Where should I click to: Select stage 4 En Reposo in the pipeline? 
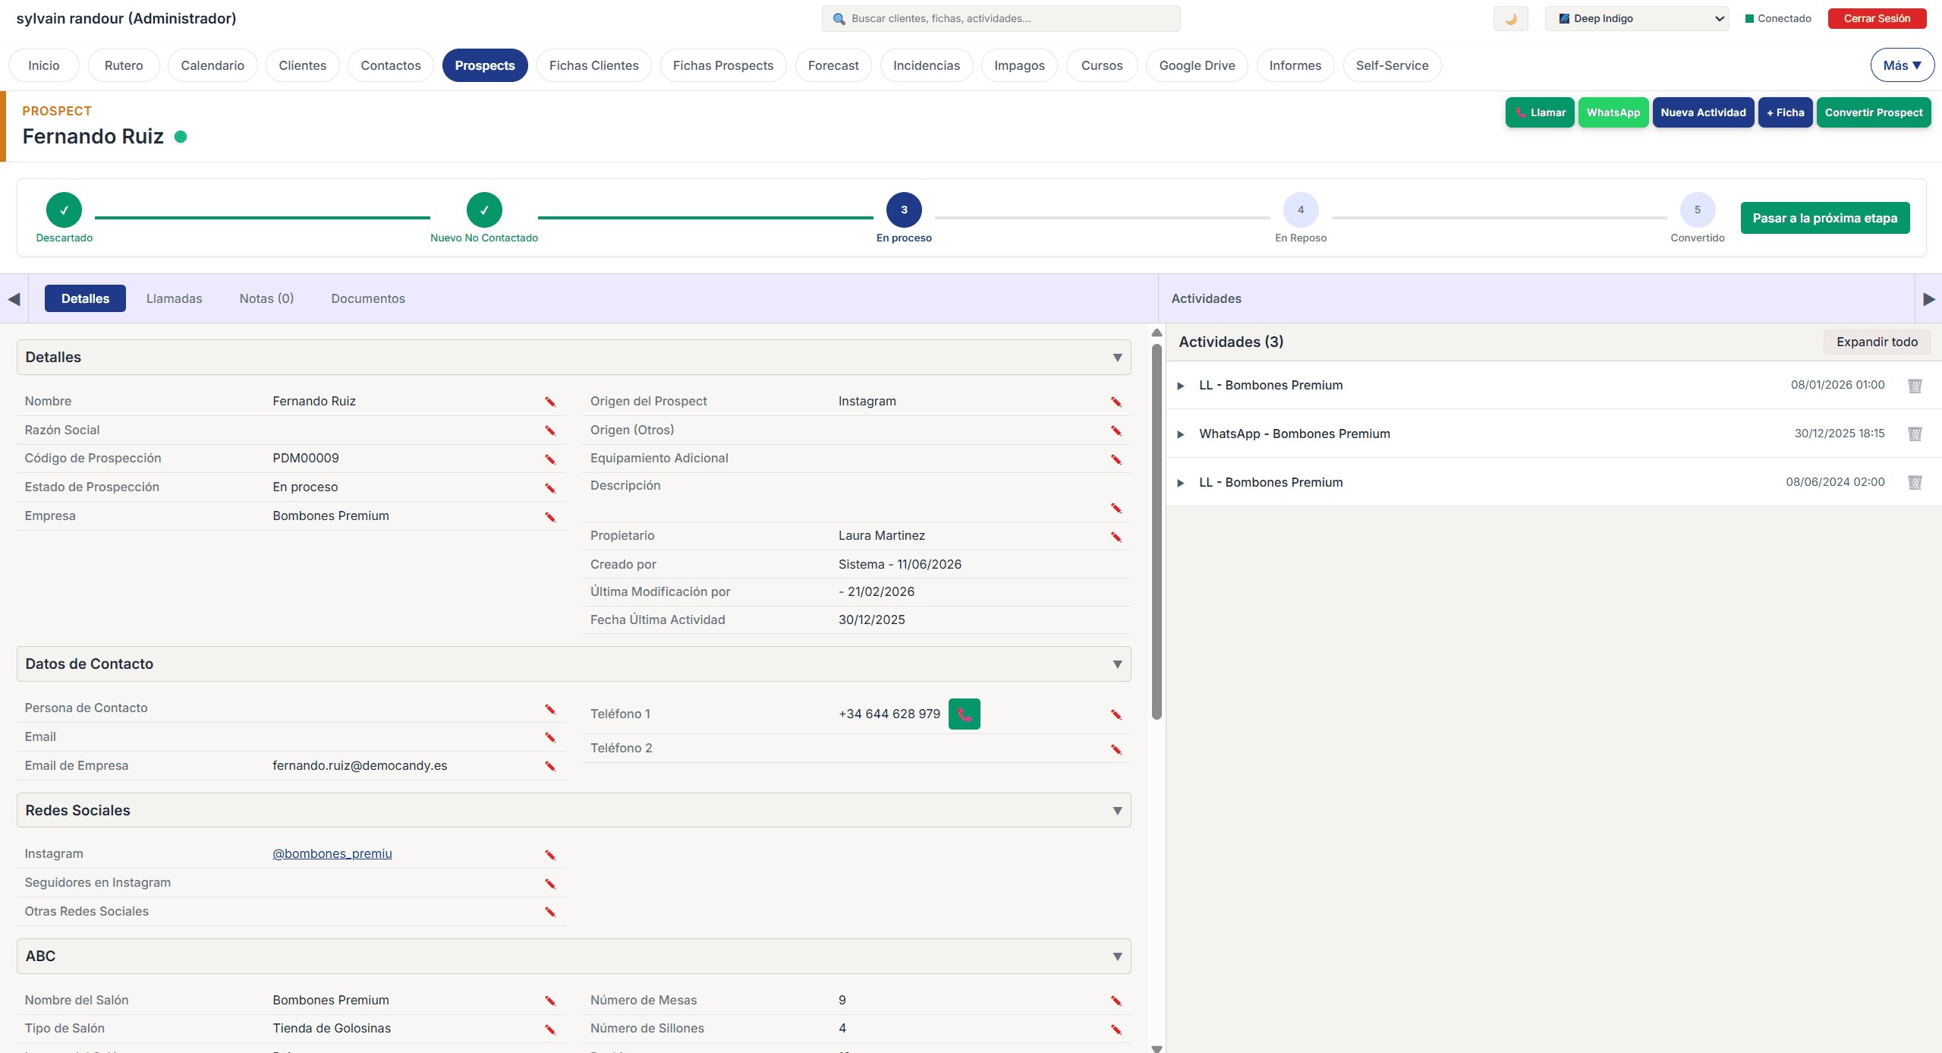[1300, 210]
